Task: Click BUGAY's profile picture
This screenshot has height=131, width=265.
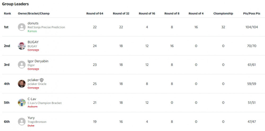Action: point(22,46)
